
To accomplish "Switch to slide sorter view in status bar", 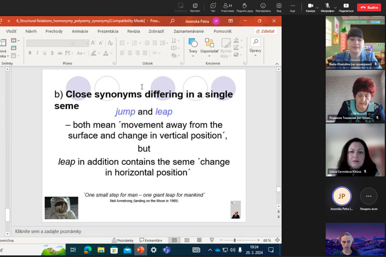I will (x=187, y=240).
